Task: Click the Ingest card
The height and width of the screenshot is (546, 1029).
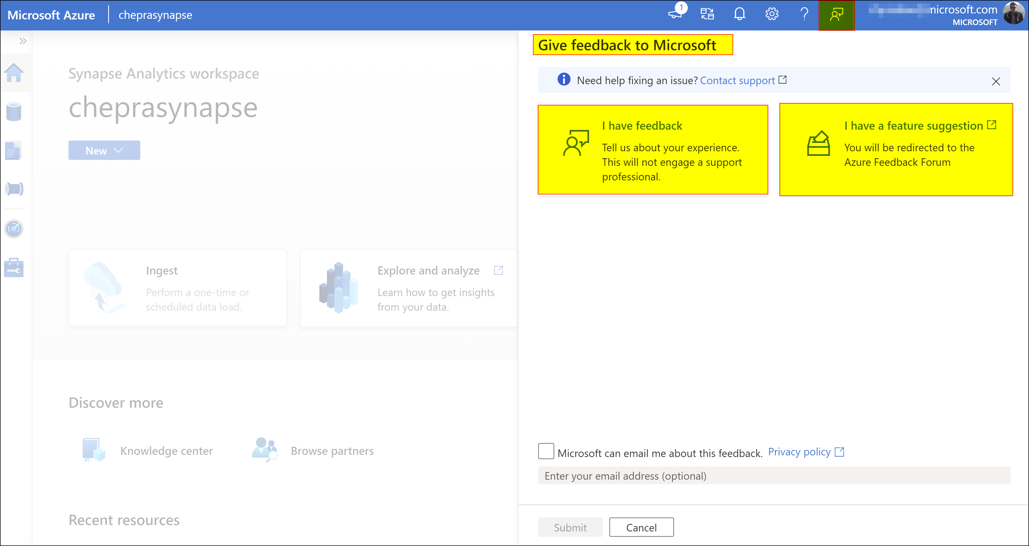Action: (178, 288)
